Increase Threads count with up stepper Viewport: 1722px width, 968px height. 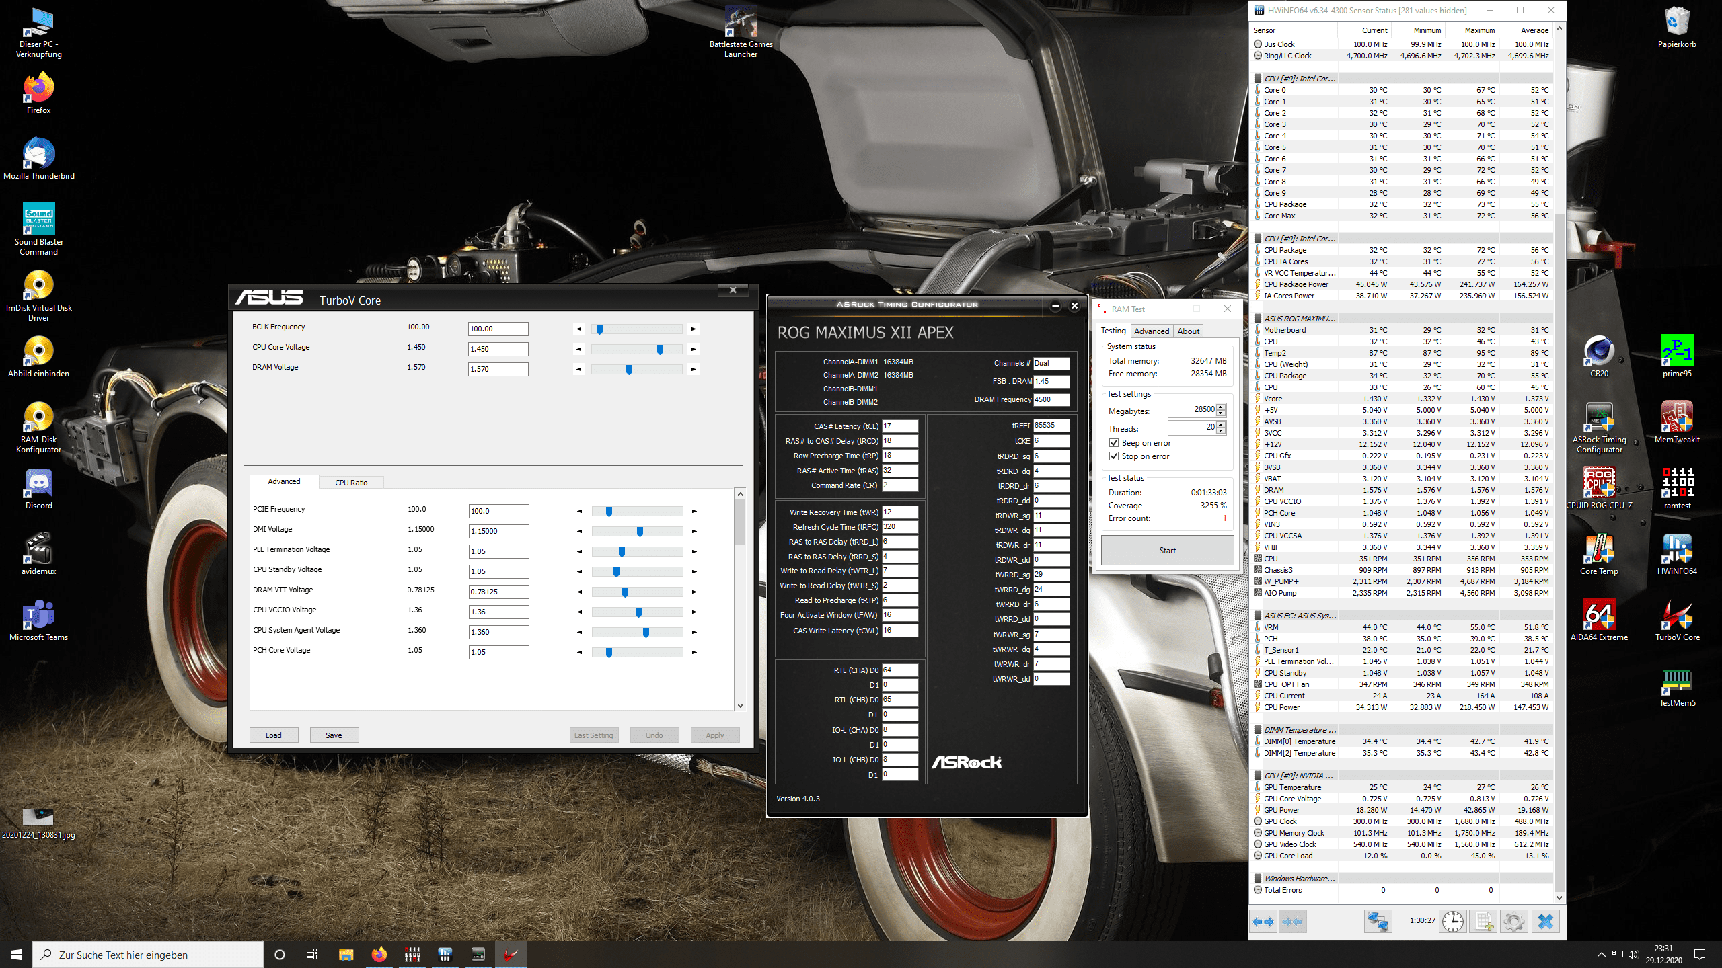coord(1222,424)
